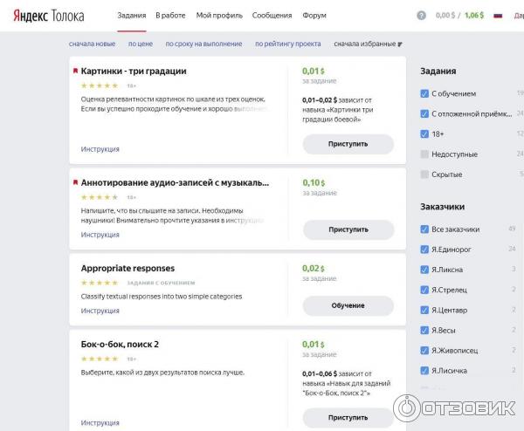Enable the Скрытые checkbox

424,174
